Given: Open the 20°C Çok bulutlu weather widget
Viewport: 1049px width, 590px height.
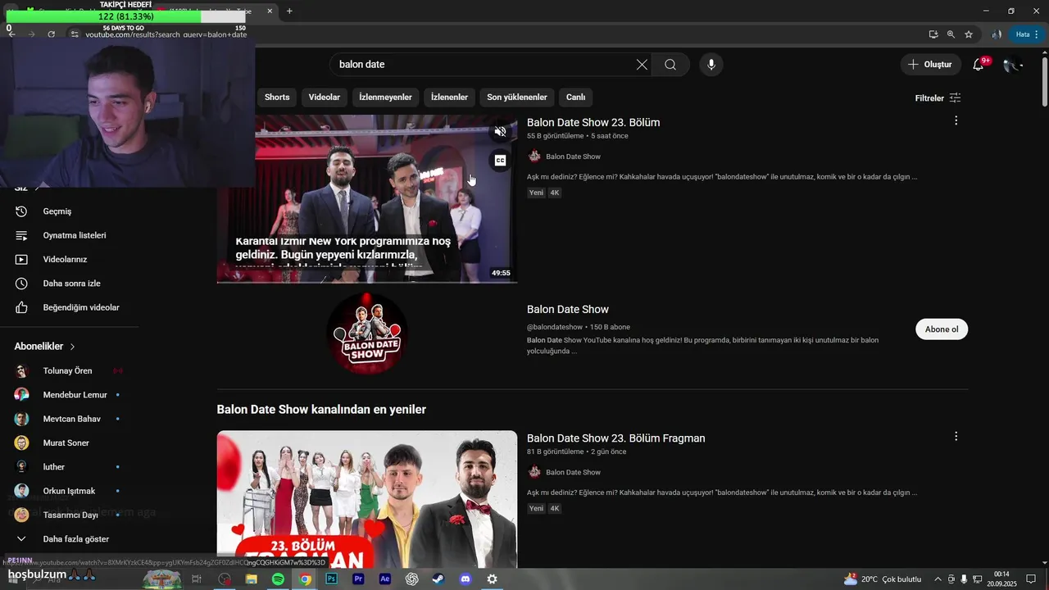Looking at the screenshot, I should coord(883,579).
